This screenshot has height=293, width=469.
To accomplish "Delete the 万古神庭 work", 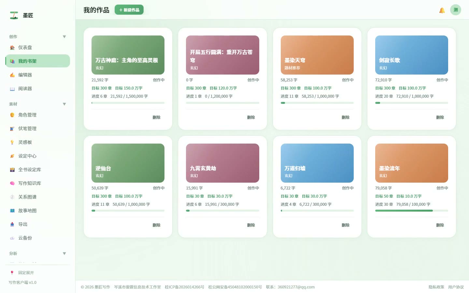I will (x=156, y=117).
